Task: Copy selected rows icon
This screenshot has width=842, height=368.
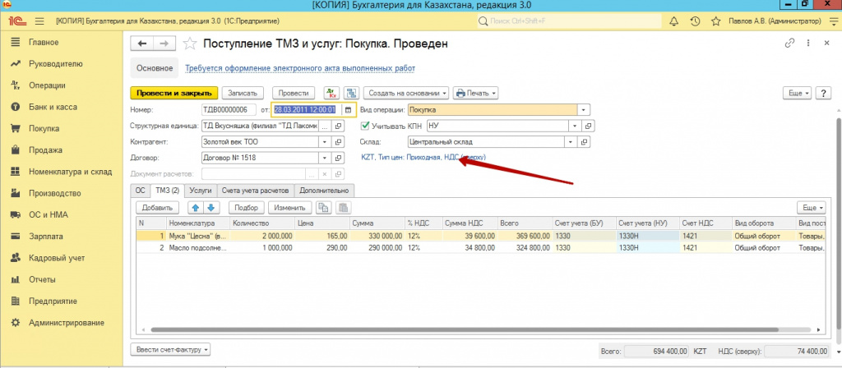Action: 322,208
